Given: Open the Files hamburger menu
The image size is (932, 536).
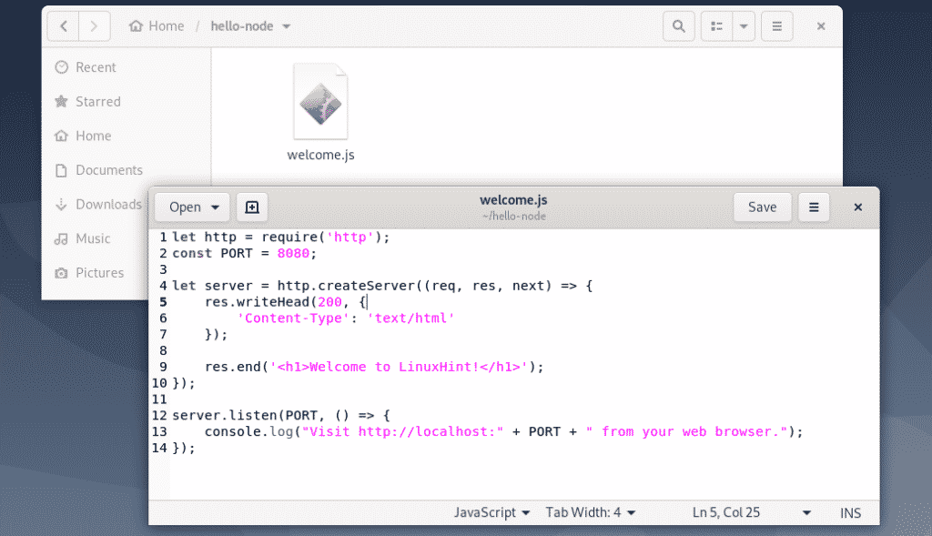Looking at the screenshot, I should [x=776, y=26].
